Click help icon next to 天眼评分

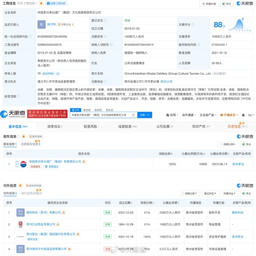click(x=193, y=25)
